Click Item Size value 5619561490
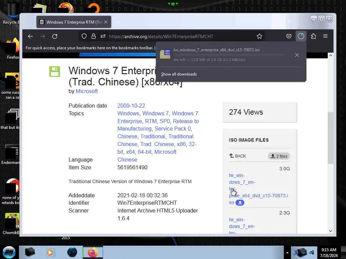 tap(132, 167)
